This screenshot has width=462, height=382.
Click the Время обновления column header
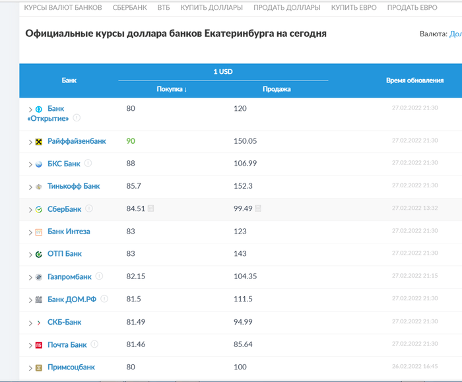(415, 80)
